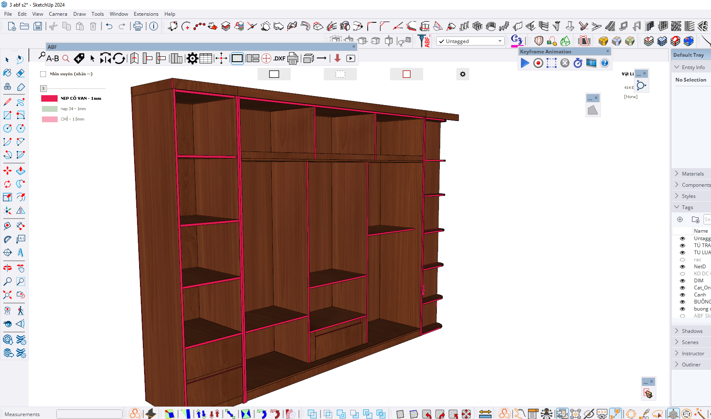Open the Extensions menu
This screenshot has height=419, width=711.
[x=146, y=14]
